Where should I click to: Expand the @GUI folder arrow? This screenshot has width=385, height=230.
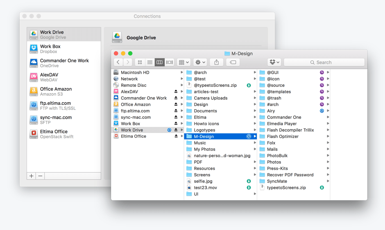tap(328, 72)
